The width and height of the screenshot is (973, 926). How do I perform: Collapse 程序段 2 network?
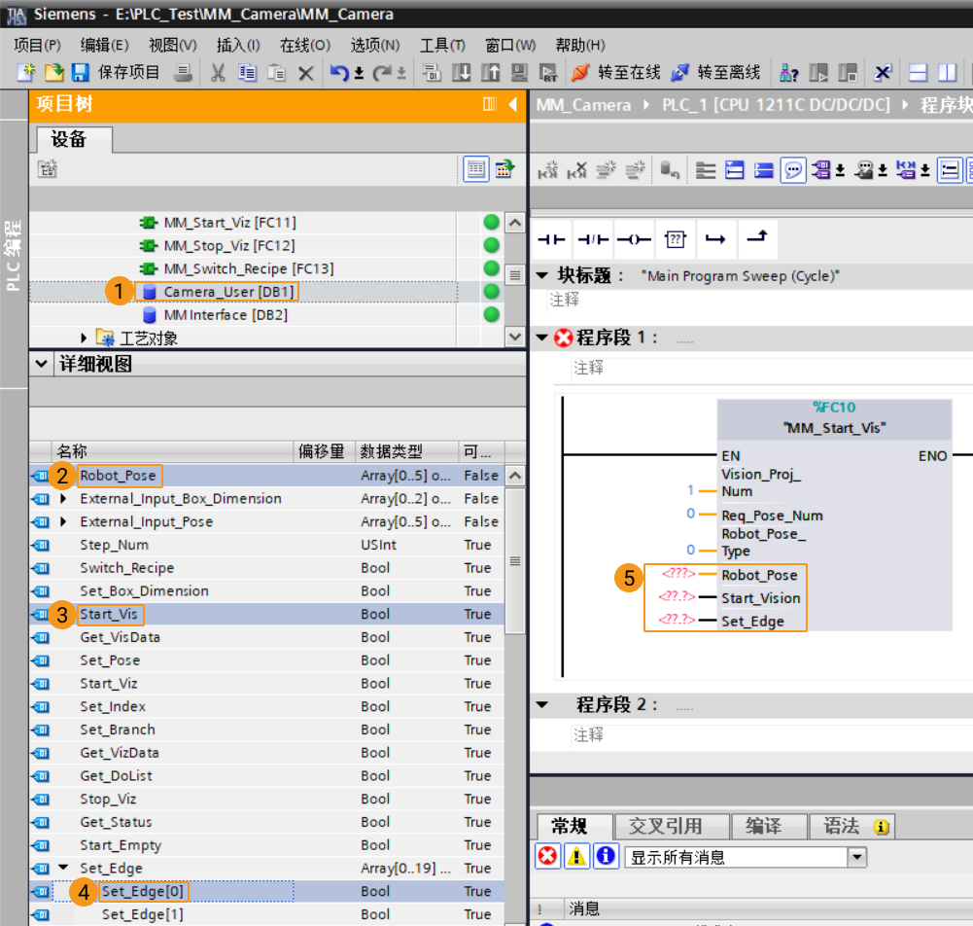(542, 704)
